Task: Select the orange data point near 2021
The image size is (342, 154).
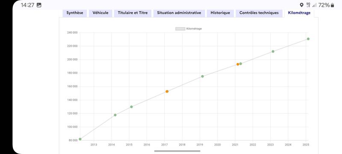Action: point(238,64)
